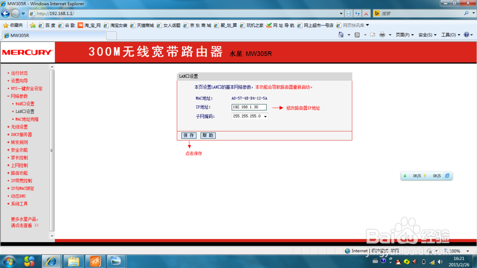Open the 页面(P) menu

(x=404, y=35)
